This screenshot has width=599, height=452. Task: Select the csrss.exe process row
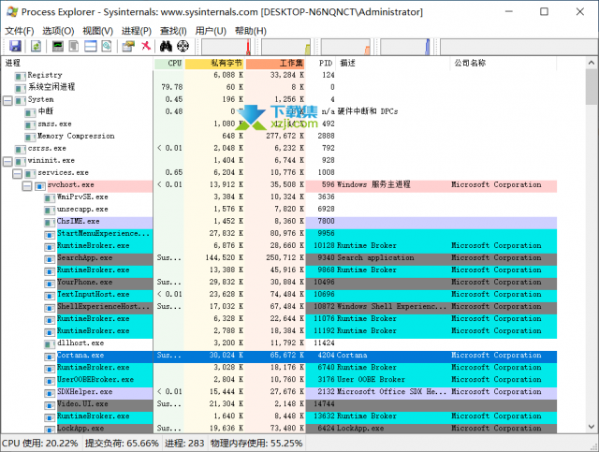[x=279, y=148]
